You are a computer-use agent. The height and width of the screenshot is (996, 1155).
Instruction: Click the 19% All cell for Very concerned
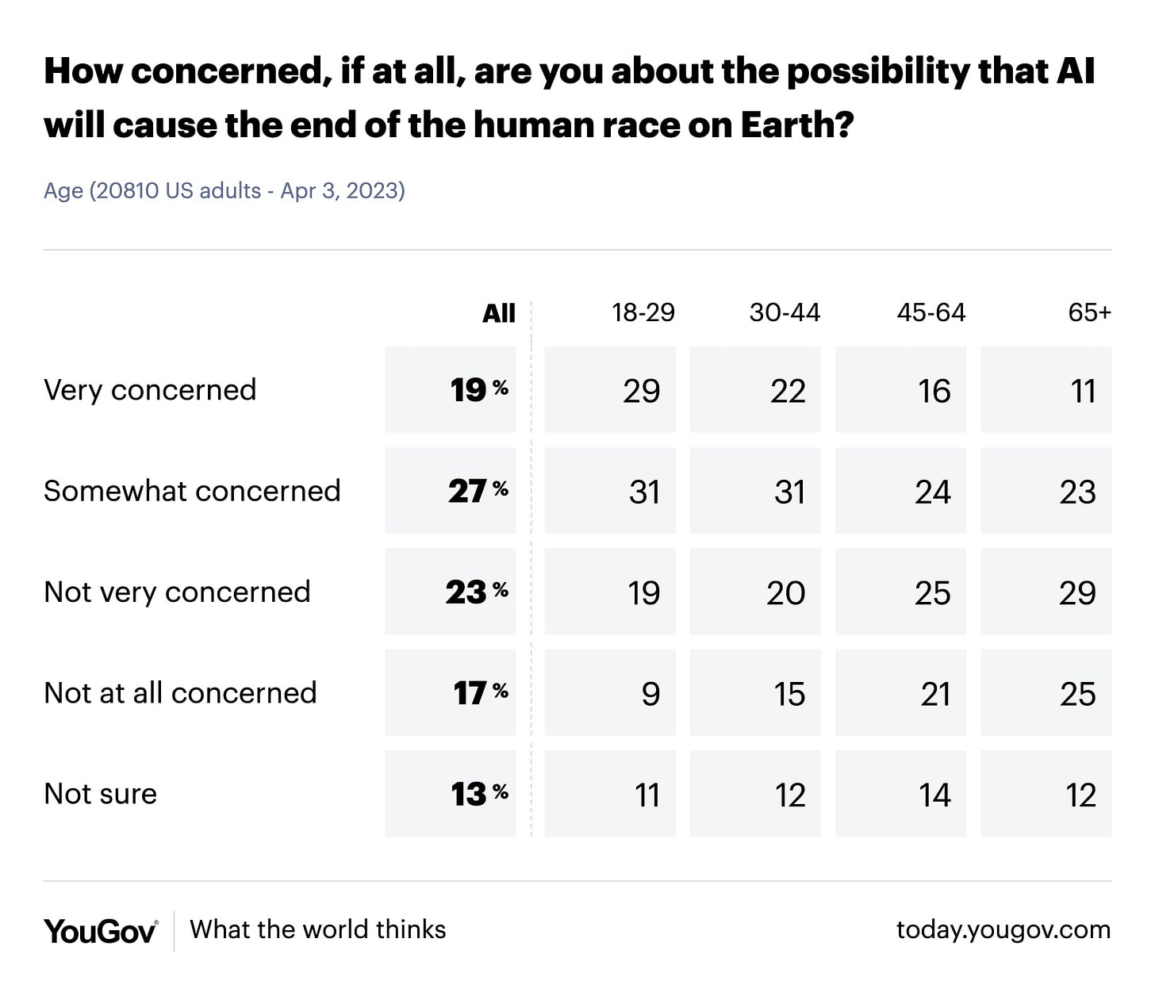pyautogui.click(x=451, y=389)
